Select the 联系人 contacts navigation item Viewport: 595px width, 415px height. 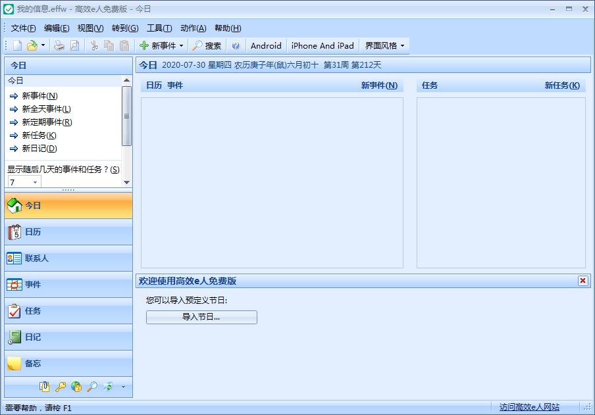pos(68,258)
